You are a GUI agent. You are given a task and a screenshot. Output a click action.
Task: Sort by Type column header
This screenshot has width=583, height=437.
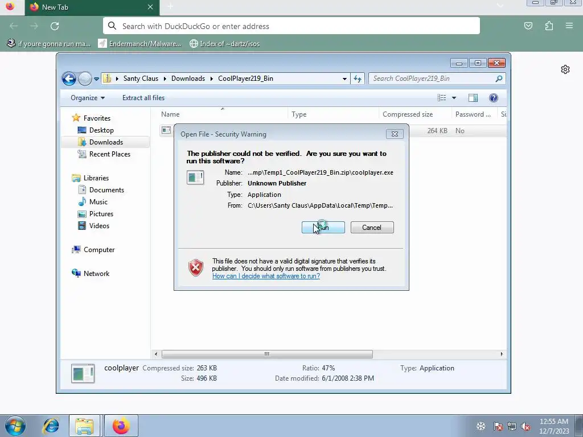tap(333, 114)
